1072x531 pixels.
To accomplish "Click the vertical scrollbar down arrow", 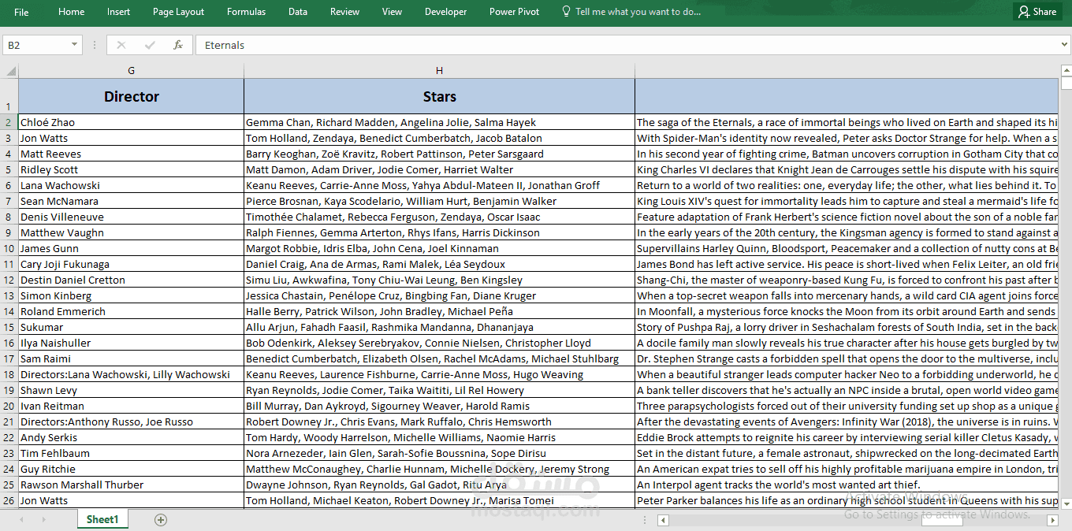I will pos(1066,503).
